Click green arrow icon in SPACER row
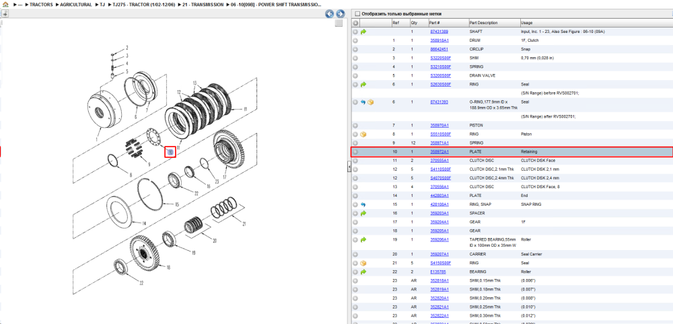Image resolution: width=673 pixels, height=324 pixels. (363, 213)
